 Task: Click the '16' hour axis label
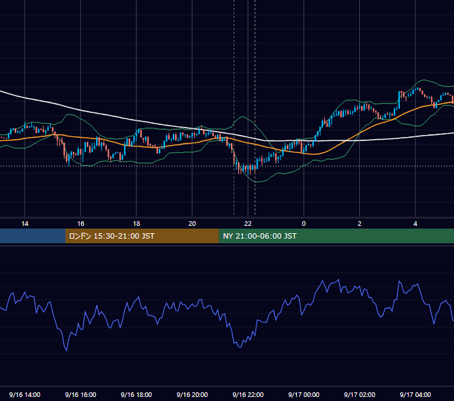coord(81,224)
